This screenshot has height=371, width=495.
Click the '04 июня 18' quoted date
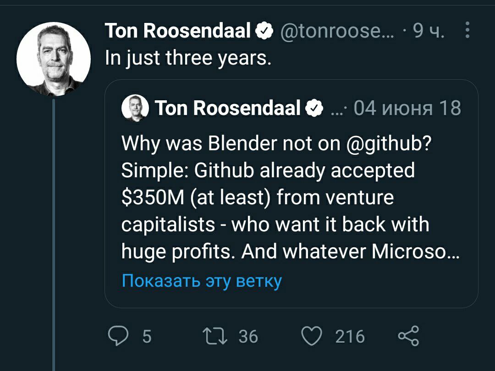pyautogui.click(x=407, y=108)
